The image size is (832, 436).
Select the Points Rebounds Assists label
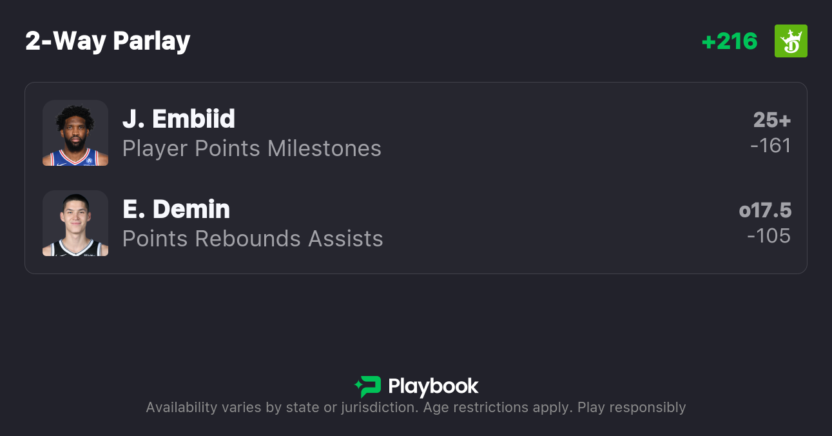253,239
